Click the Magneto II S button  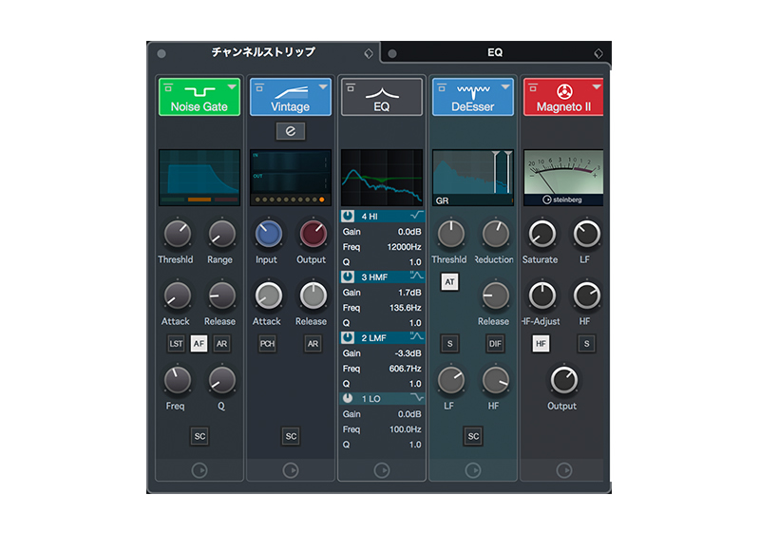click(586, 344)
